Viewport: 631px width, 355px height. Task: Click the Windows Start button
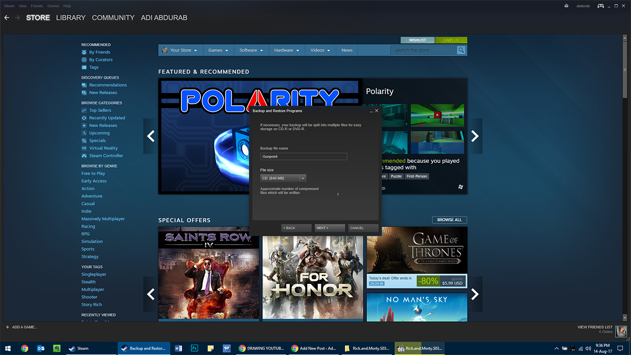pos(8,348)
